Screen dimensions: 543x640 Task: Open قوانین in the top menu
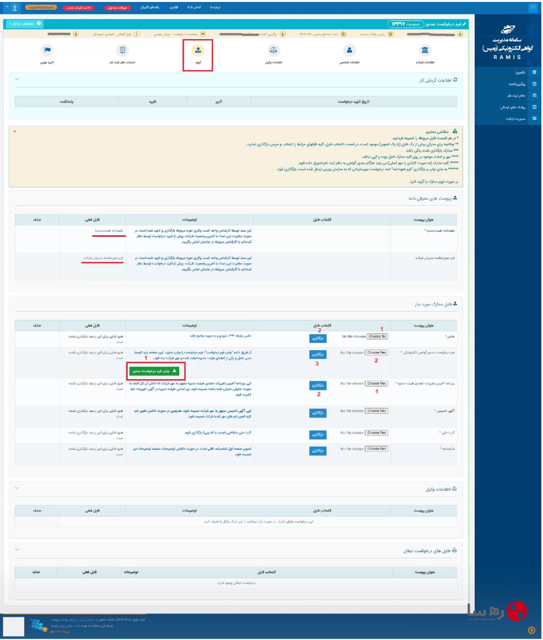tap(174, 7)
